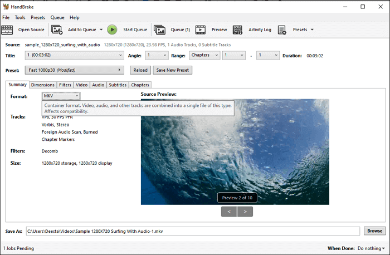Open the Activity Log icon
This screenshot has width=390, height=255.
(238, 30)
